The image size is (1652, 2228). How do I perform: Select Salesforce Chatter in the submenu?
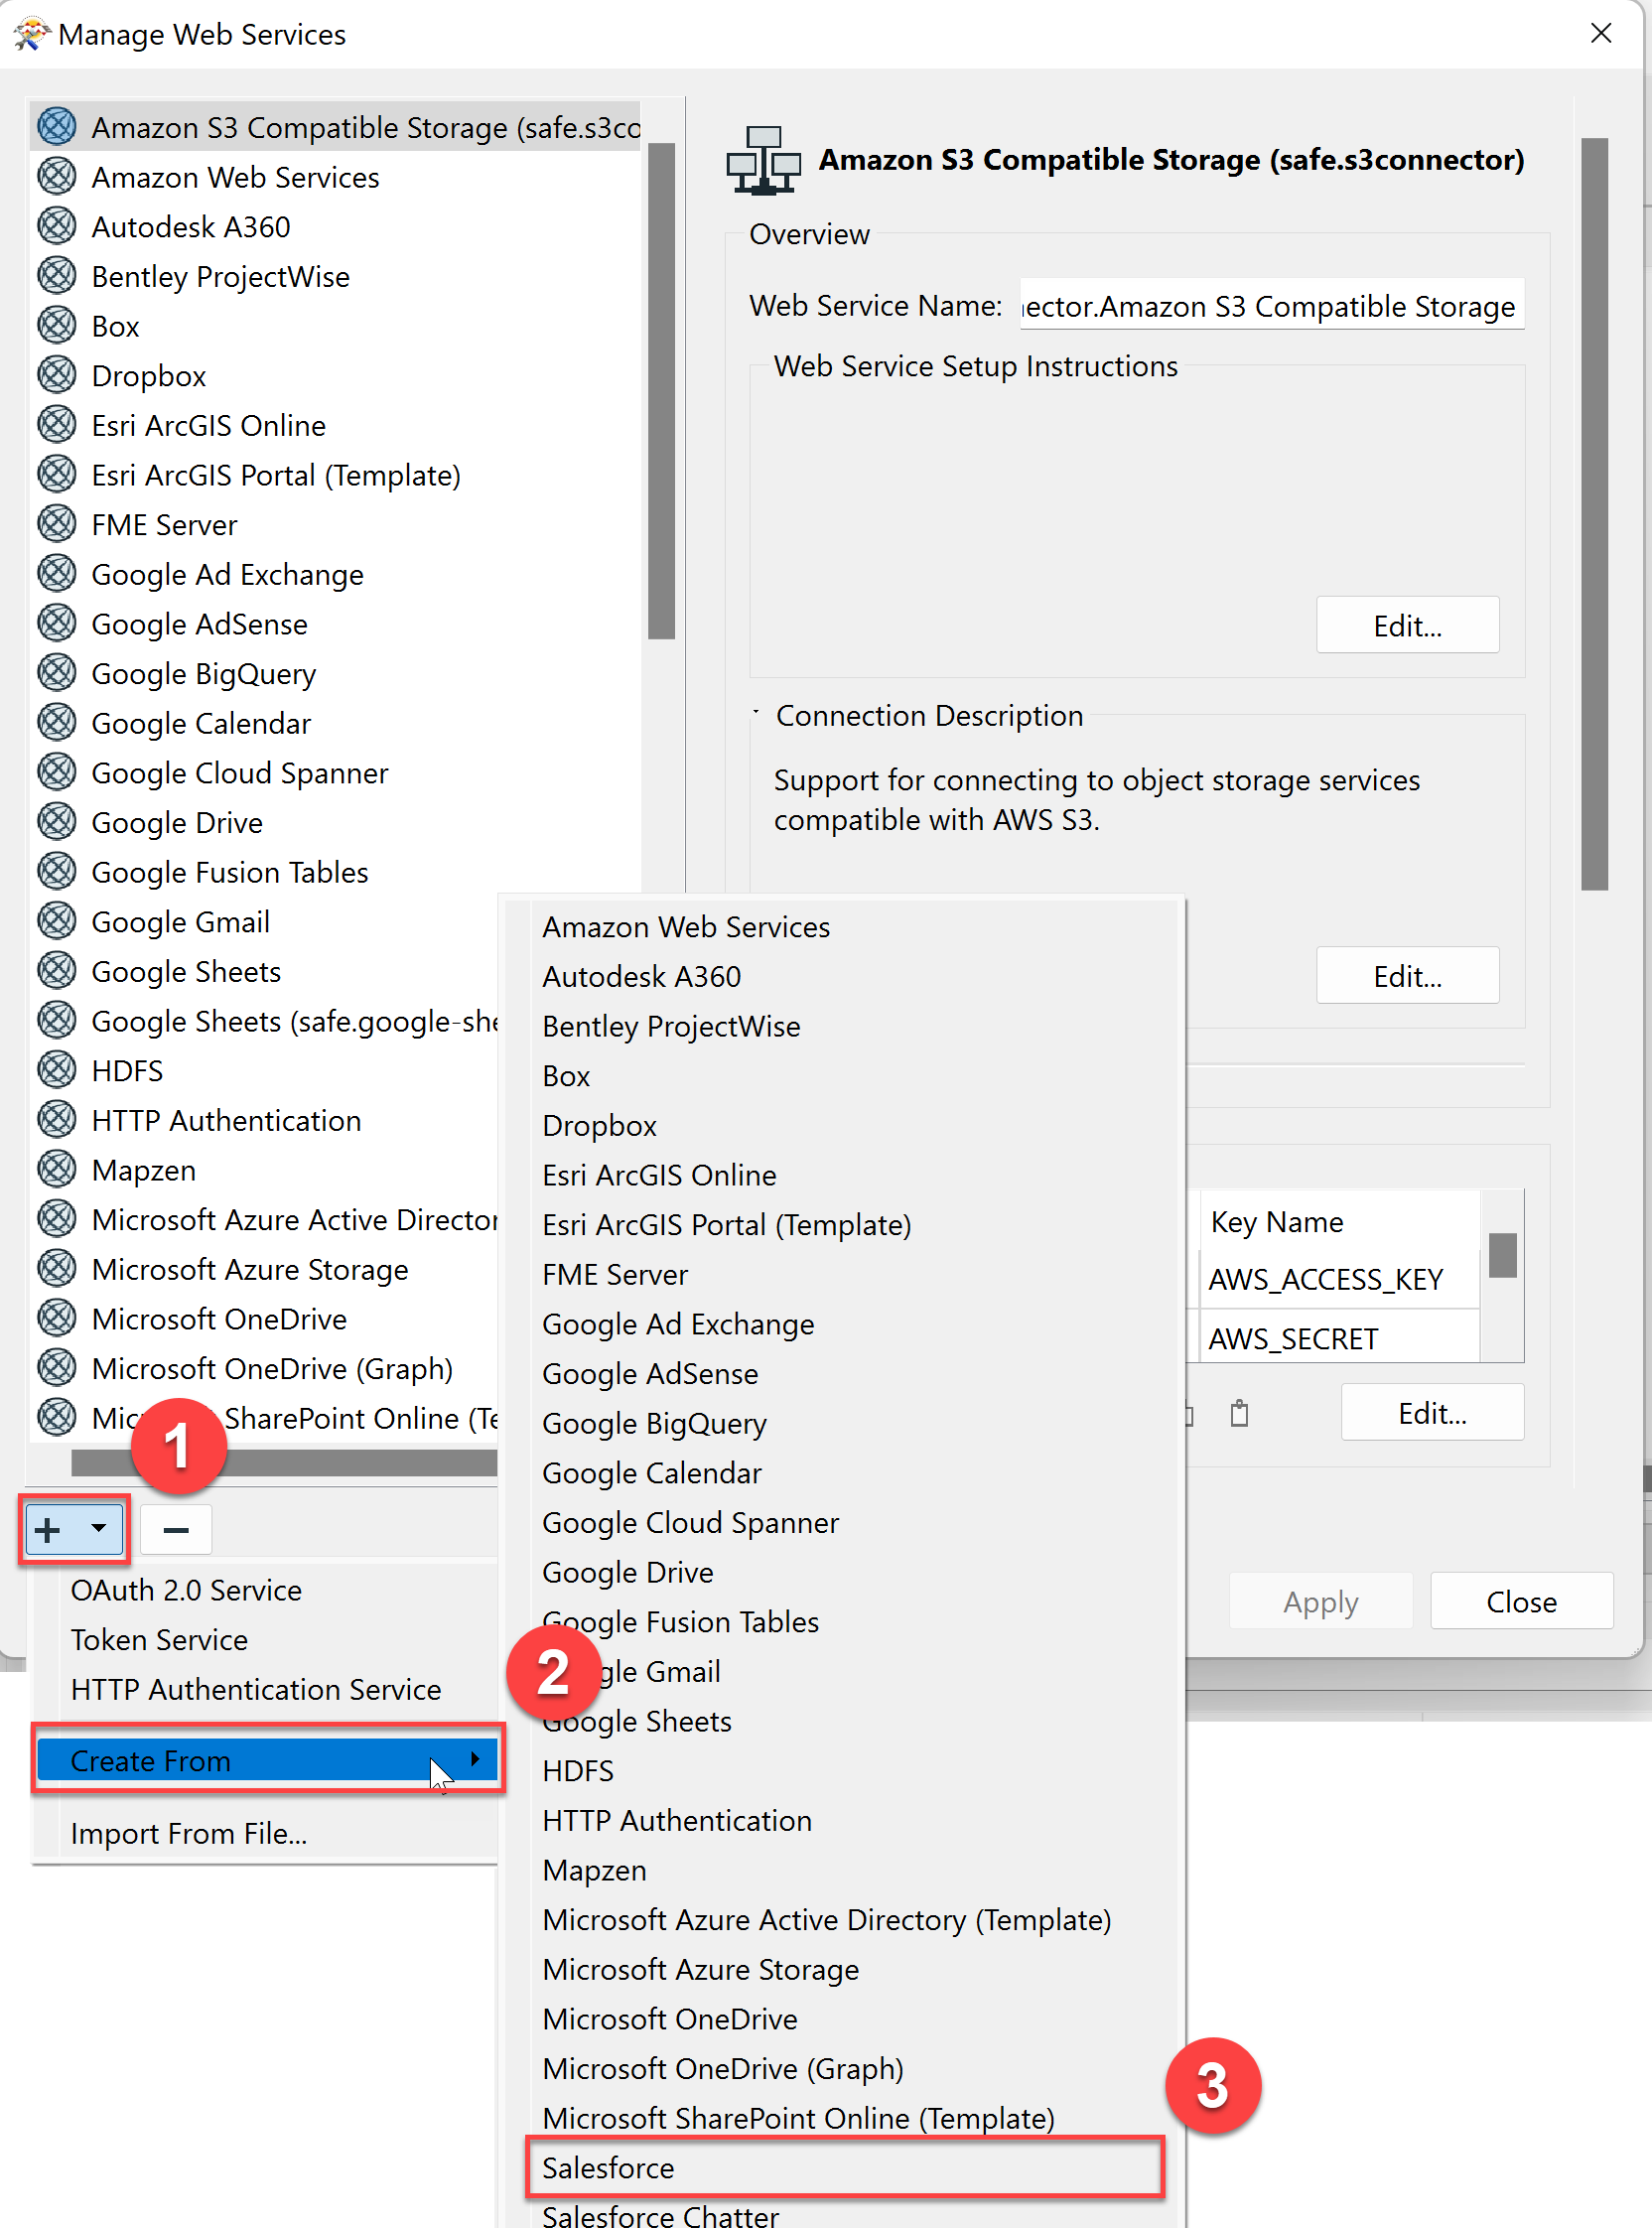point(660,2215)
